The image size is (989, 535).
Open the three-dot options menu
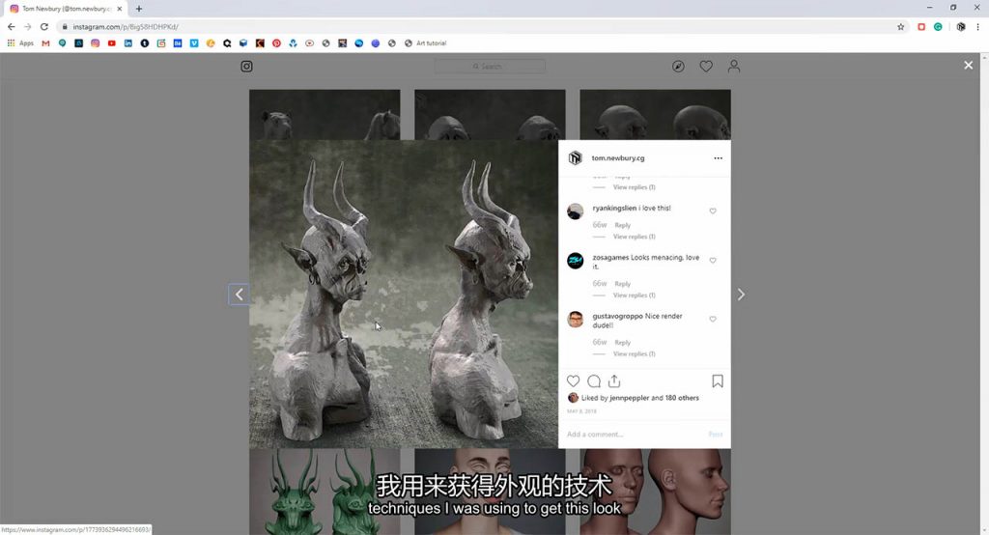718,158
